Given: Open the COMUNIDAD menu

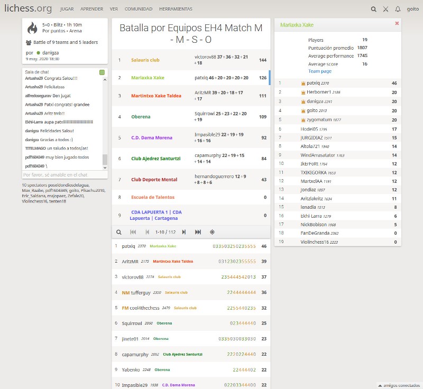Looking at the screenshot, I should pyautogui.click(x=138, y=9).
